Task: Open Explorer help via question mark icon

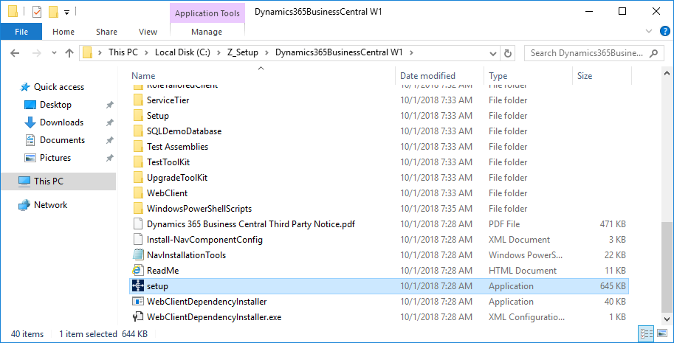Action: [x=664, y=31]
